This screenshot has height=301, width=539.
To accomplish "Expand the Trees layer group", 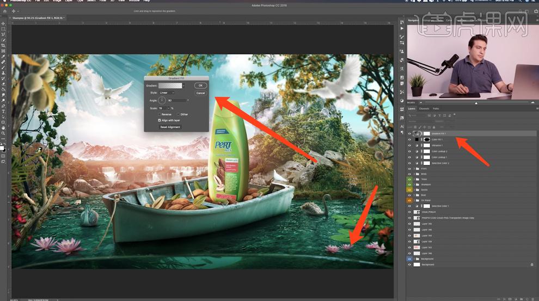I will [x=414, y=180].
